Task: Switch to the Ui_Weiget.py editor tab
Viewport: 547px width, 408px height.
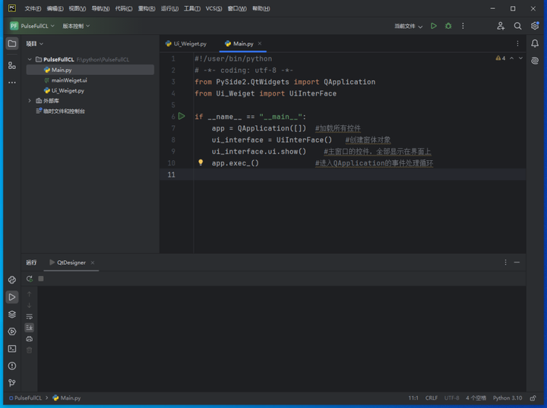Action: click(186, 43)
